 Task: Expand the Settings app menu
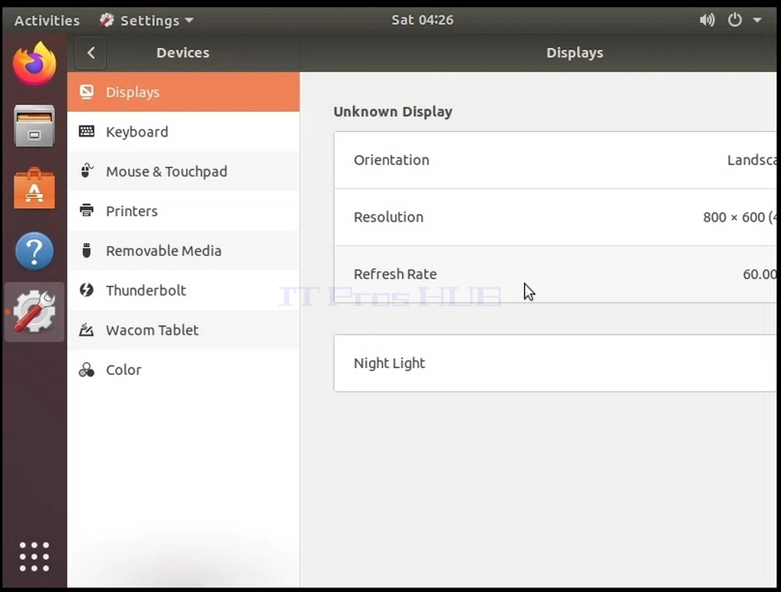(x=147, y=21)
